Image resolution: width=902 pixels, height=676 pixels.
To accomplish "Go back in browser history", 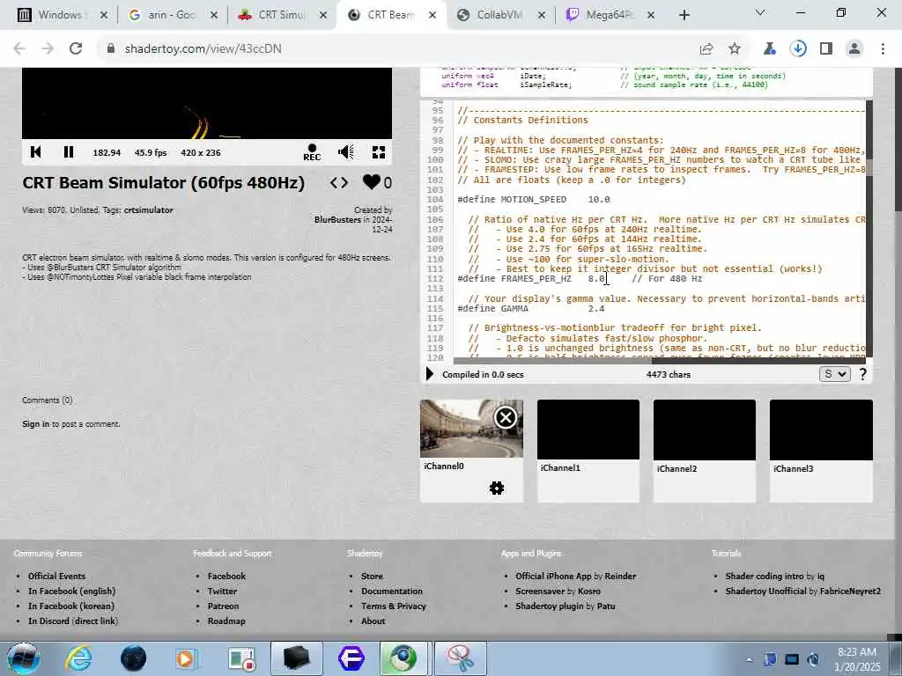I will (x=19, y=49).
